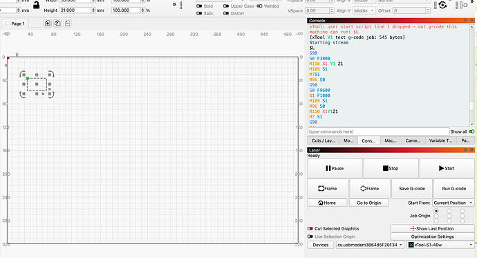Close the Laser panel

point(471,150)
